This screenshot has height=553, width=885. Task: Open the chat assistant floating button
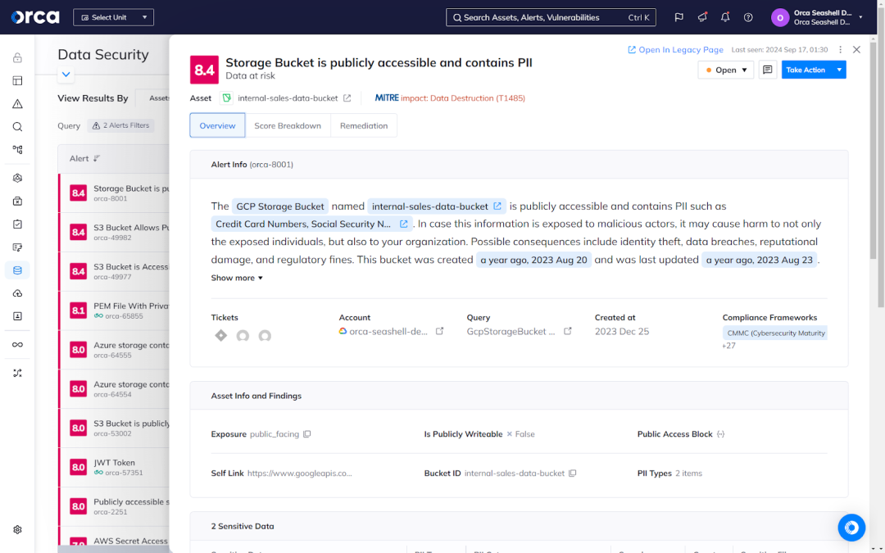tap(851, 528)
